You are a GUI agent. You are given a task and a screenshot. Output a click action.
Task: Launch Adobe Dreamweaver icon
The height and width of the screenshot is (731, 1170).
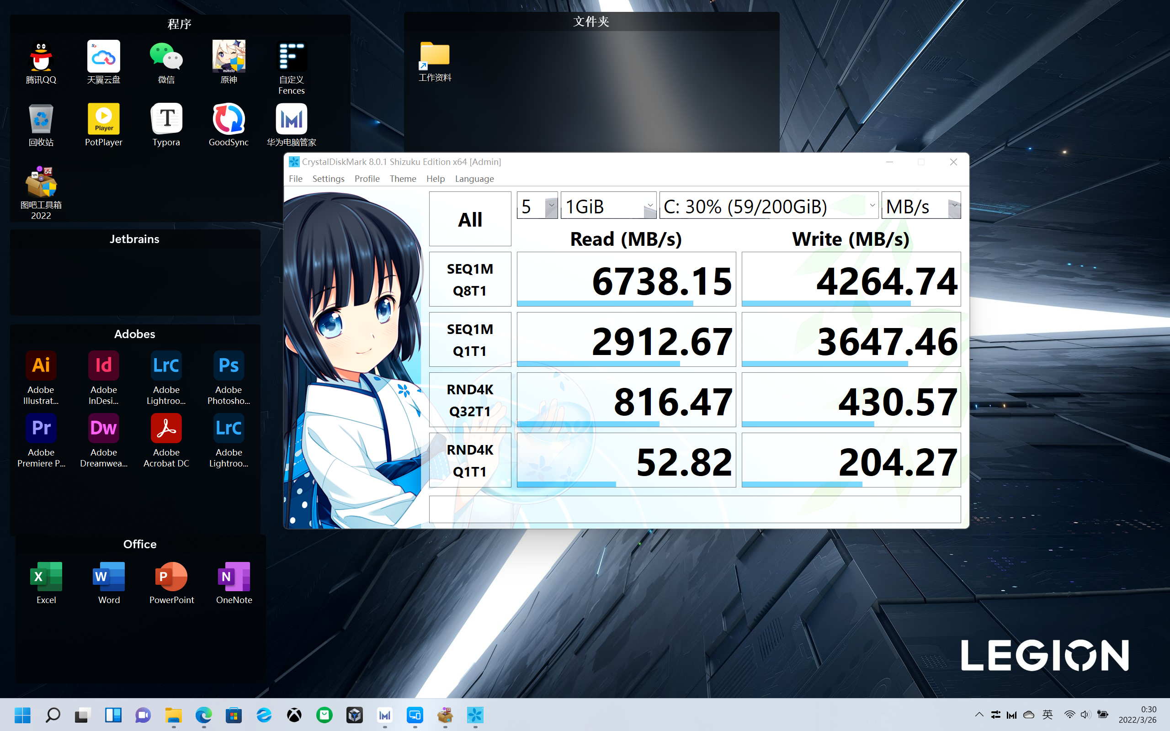103,441
